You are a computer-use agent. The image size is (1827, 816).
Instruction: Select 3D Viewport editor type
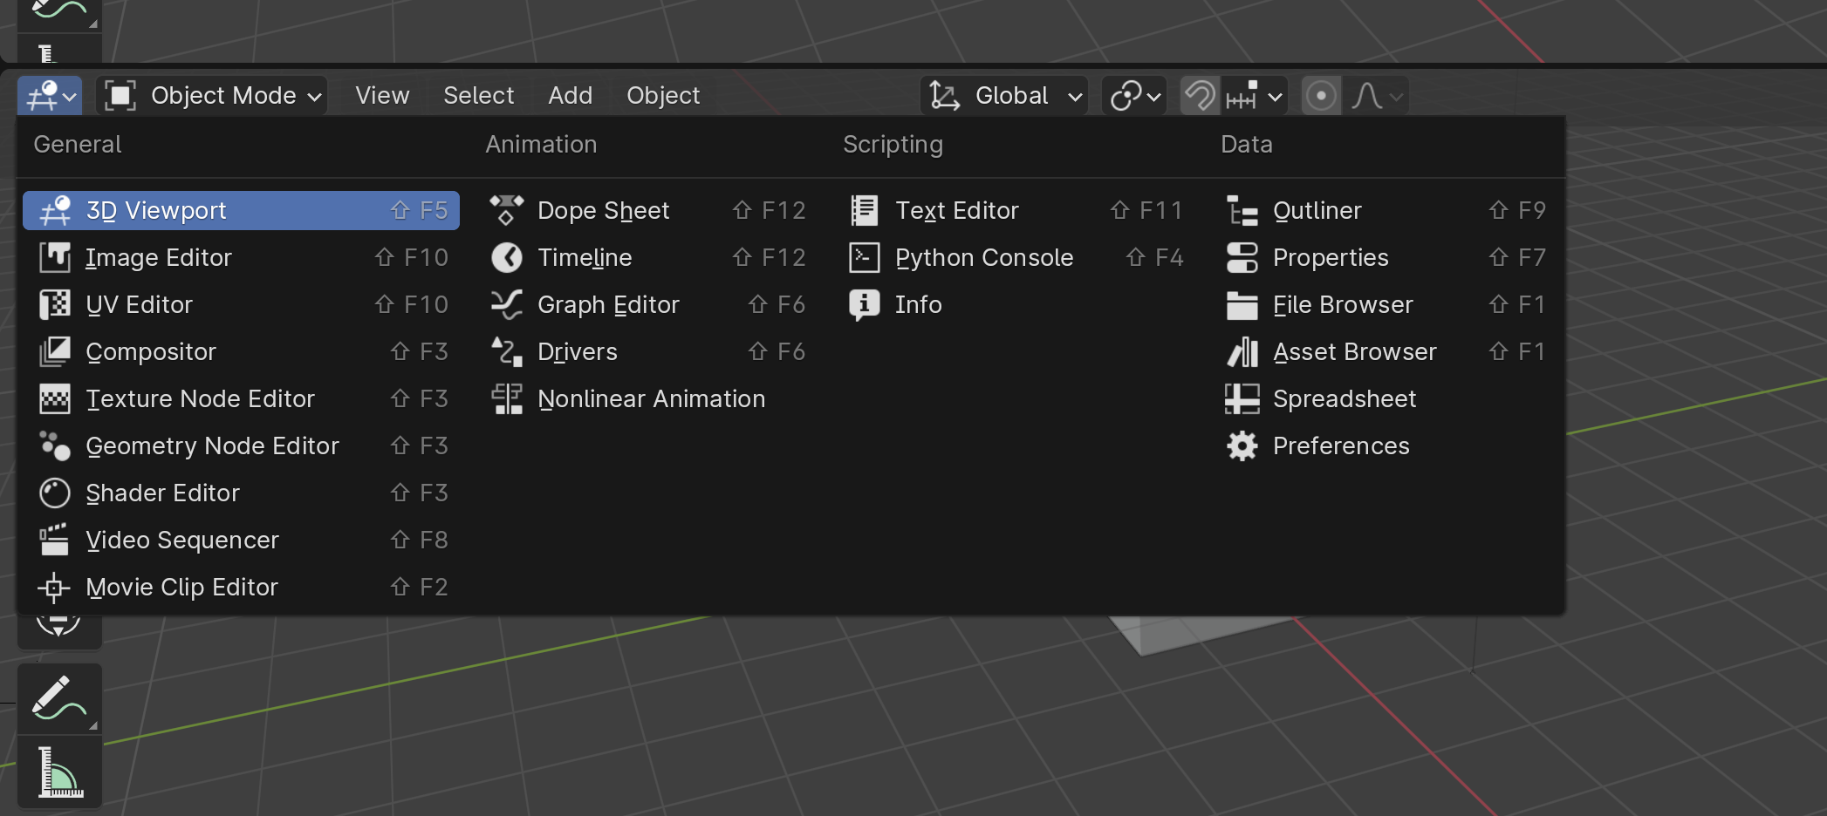tap(241, 210)
